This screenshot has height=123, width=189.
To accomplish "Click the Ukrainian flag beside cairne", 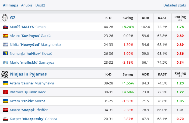I will (5, 83).
